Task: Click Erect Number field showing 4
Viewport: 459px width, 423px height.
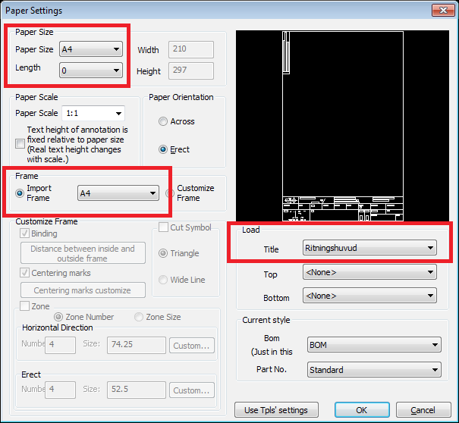Action: 60,390
